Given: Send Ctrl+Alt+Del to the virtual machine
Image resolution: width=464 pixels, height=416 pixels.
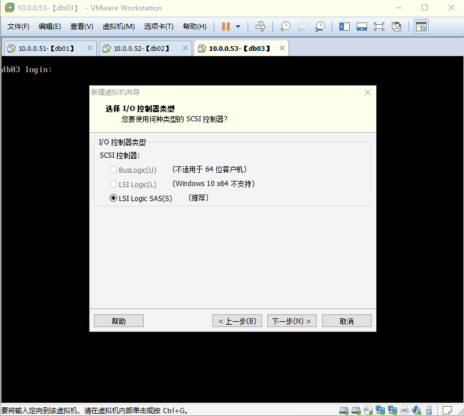Looking at the screenshot, I should (x=260, y=27).
